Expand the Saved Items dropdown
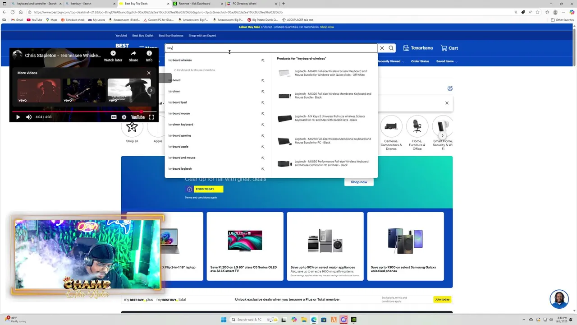 coord(446,61)
